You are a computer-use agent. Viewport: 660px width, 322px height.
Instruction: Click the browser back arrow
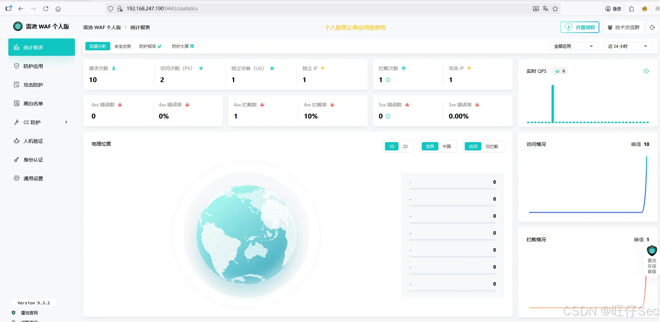click(21, 9)
